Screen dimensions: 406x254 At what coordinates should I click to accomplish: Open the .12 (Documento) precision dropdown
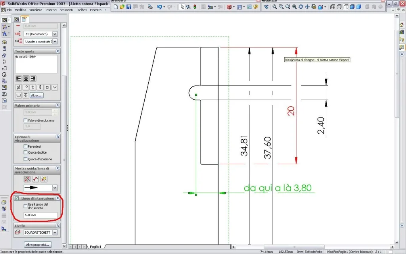coord(55,34)
